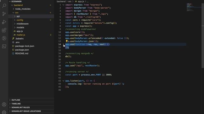Click the db() call on line 35

[x=68, y=56]
